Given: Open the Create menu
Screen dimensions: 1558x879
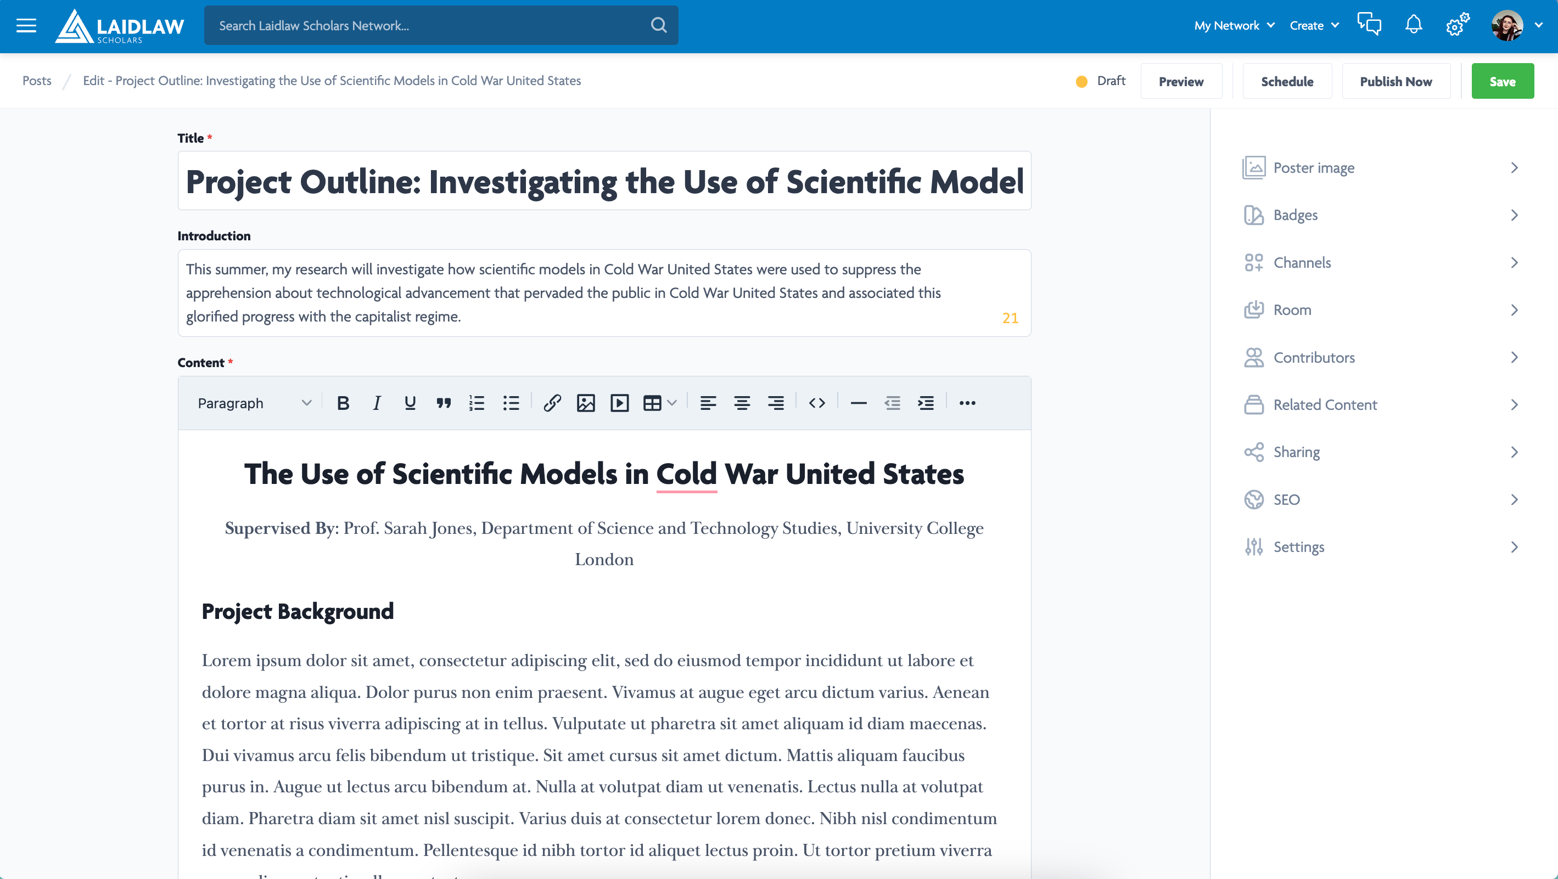Looking at the screenshot, I should pyautogui.click(x=1314, y=25).
